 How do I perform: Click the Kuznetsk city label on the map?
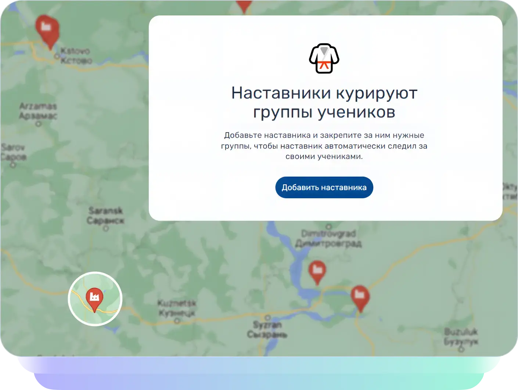[x=177, y=308]
